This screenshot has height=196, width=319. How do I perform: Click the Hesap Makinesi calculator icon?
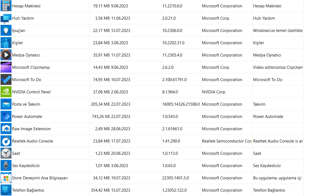[6, 6]
